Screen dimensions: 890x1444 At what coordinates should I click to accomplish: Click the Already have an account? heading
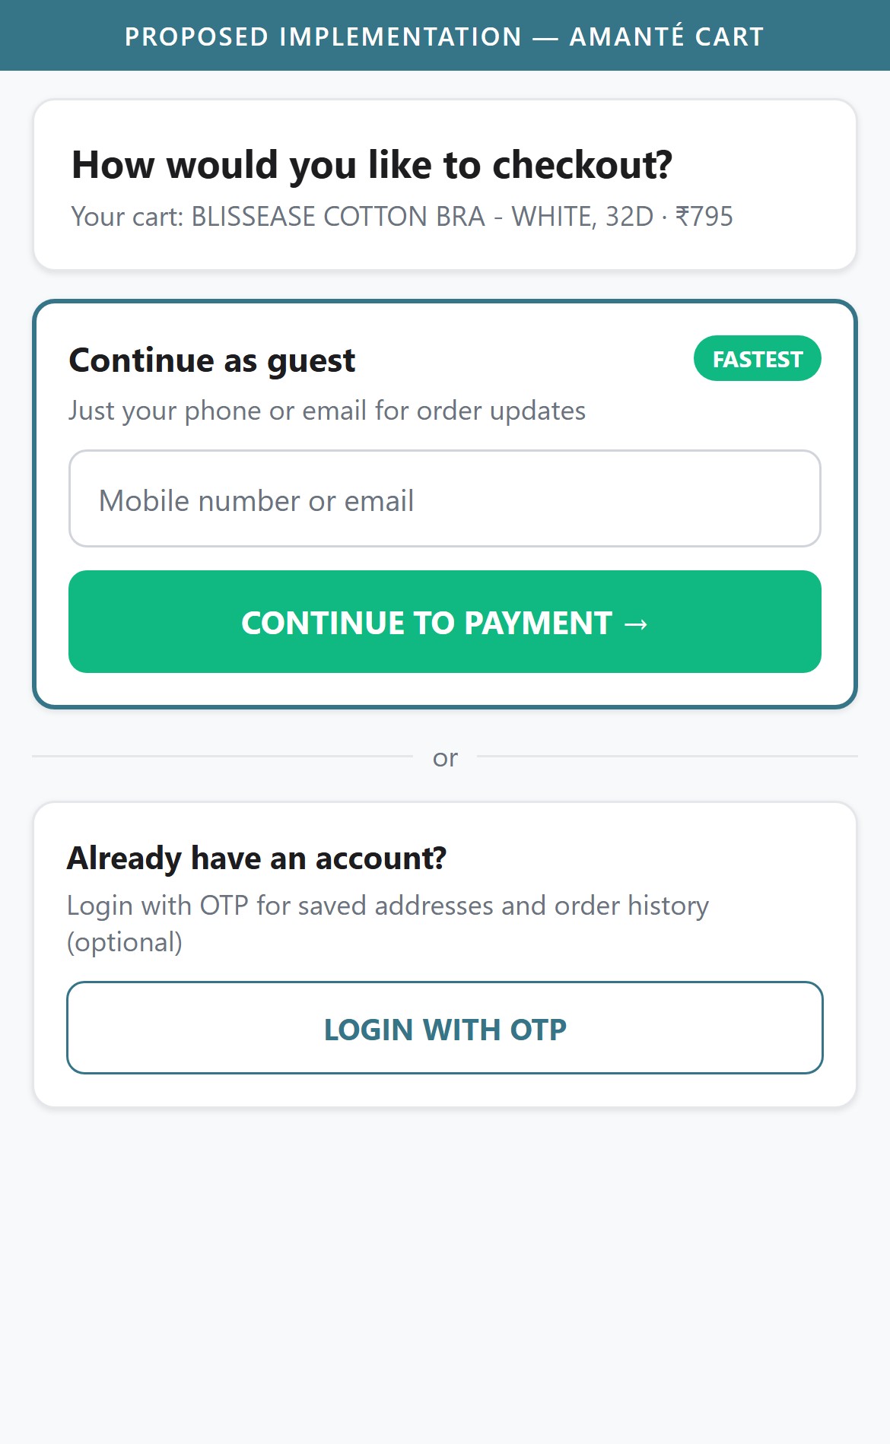point(257,858)
